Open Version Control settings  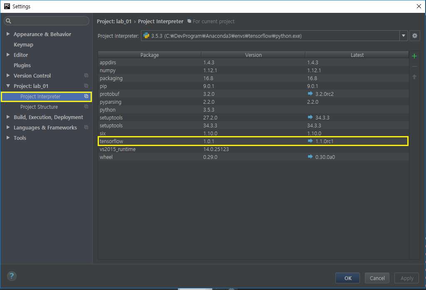pos(32,76)
